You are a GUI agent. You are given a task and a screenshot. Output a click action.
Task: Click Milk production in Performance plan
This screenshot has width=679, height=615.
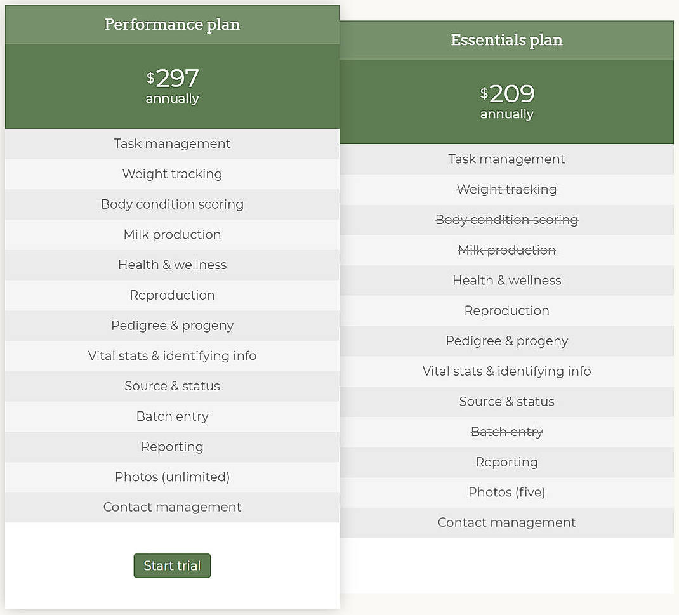coord(172,235)
